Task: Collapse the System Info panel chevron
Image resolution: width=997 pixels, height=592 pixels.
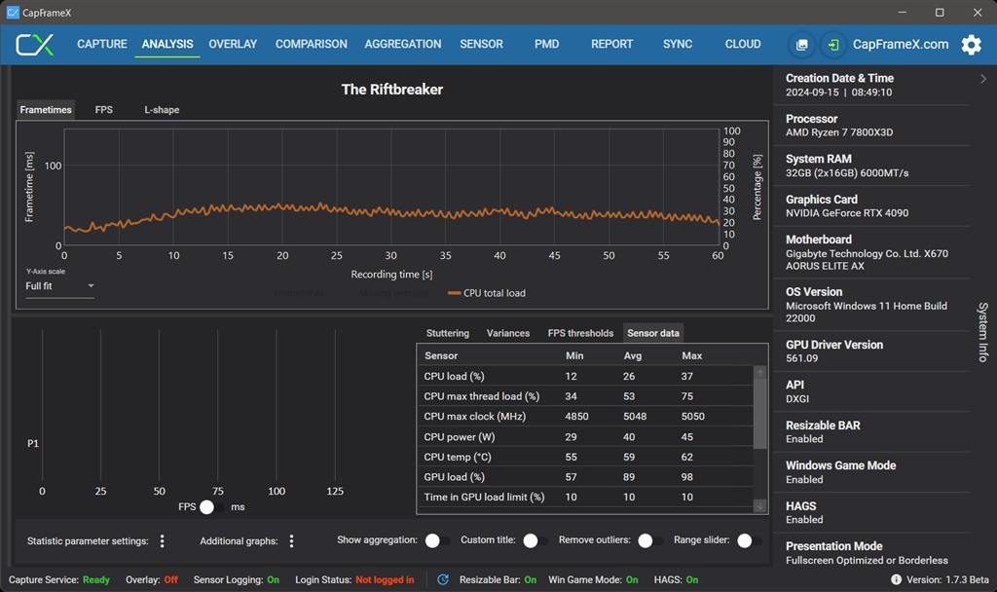Action: pyautogui.click(x=983, y=79)
